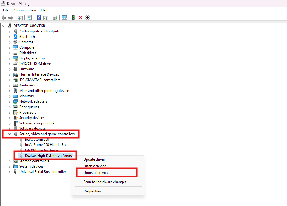This screenshot has height=206, width=287.
Task: Click the Bluetooth category icon
Action: click(15, 37)
